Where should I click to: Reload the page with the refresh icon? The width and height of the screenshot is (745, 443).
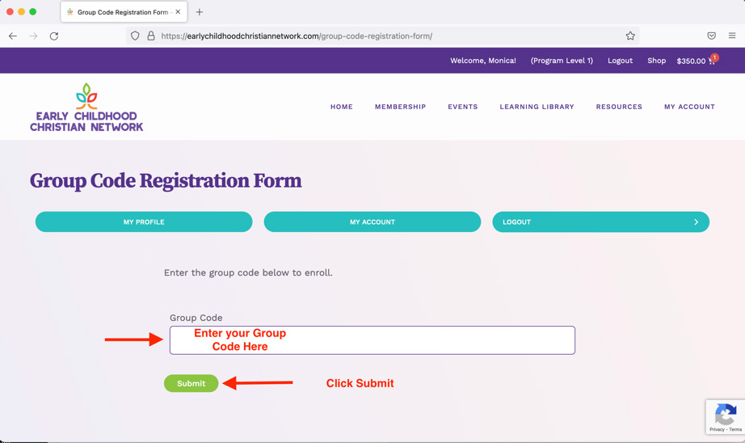pos(54,36)
